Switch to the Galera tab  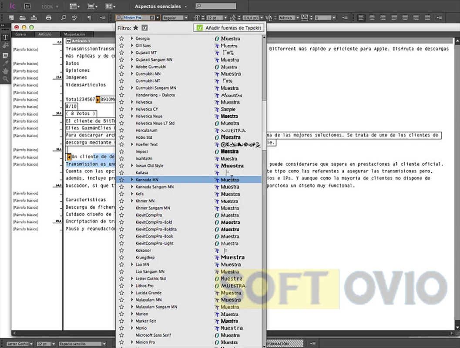[x=21, y=34]
